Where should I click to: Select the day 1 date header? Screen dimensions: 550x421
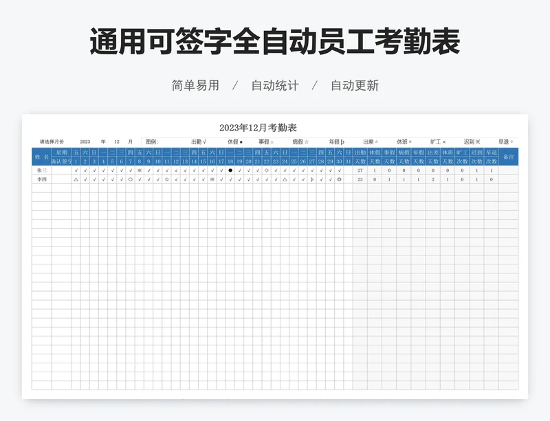coord(76,161)
